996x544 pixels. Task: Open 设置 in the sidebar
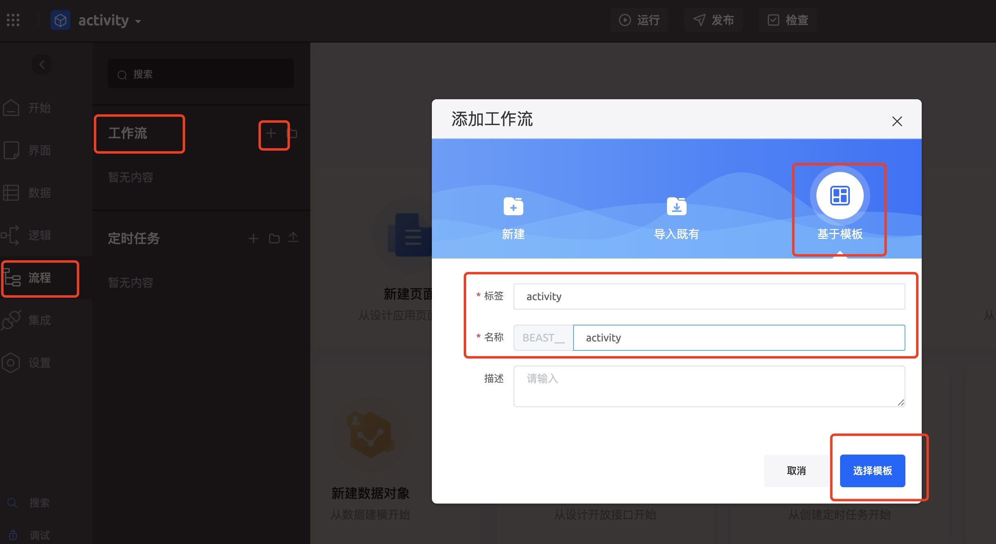[39, 363]
